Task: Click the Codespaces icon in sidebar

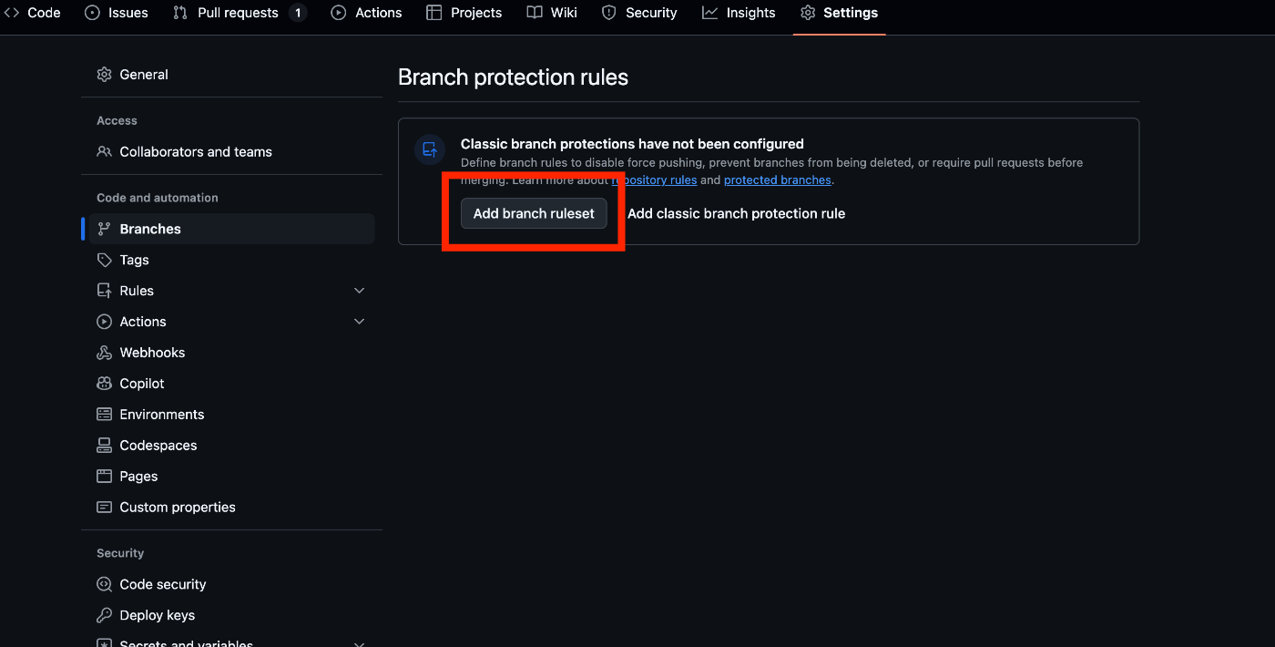Action: tap(104, 446)
